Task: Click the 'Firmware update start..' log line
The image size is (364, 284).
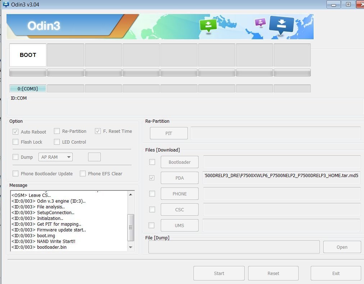Action: point(49,230)
